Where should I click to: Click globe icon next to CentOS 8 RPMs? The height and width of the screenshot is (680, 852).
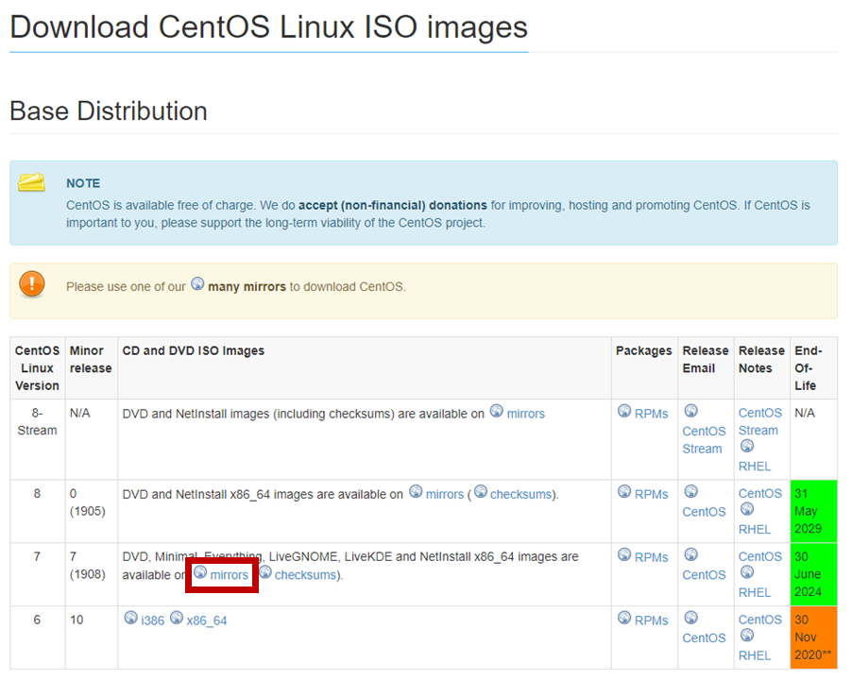[624, 491]
